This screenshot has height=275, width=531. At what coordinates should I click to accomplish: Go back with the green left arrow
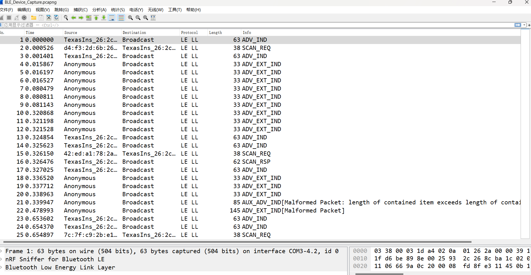pyautogui.click(x=73, y=18)
